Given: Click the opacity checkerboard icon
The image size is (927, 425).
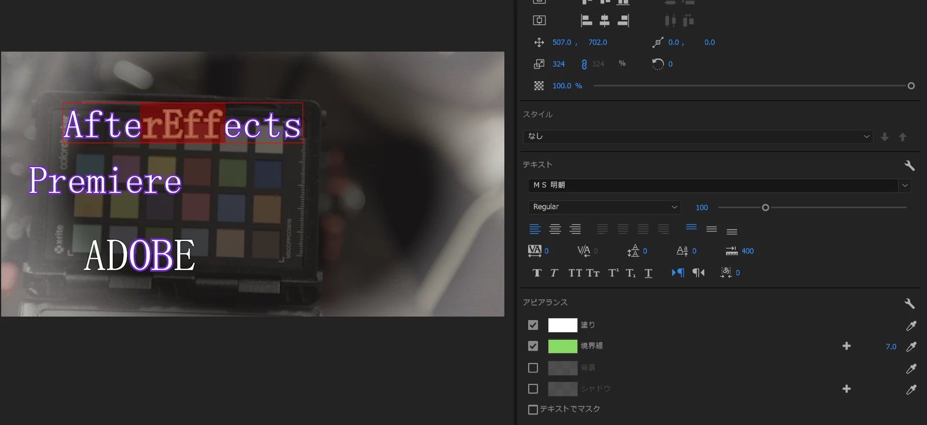Looking at the screenshot, I should point(539,86).
